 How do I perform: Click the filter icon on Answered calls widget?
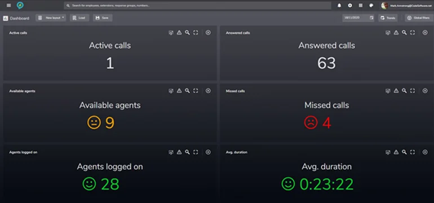point(388,33)
